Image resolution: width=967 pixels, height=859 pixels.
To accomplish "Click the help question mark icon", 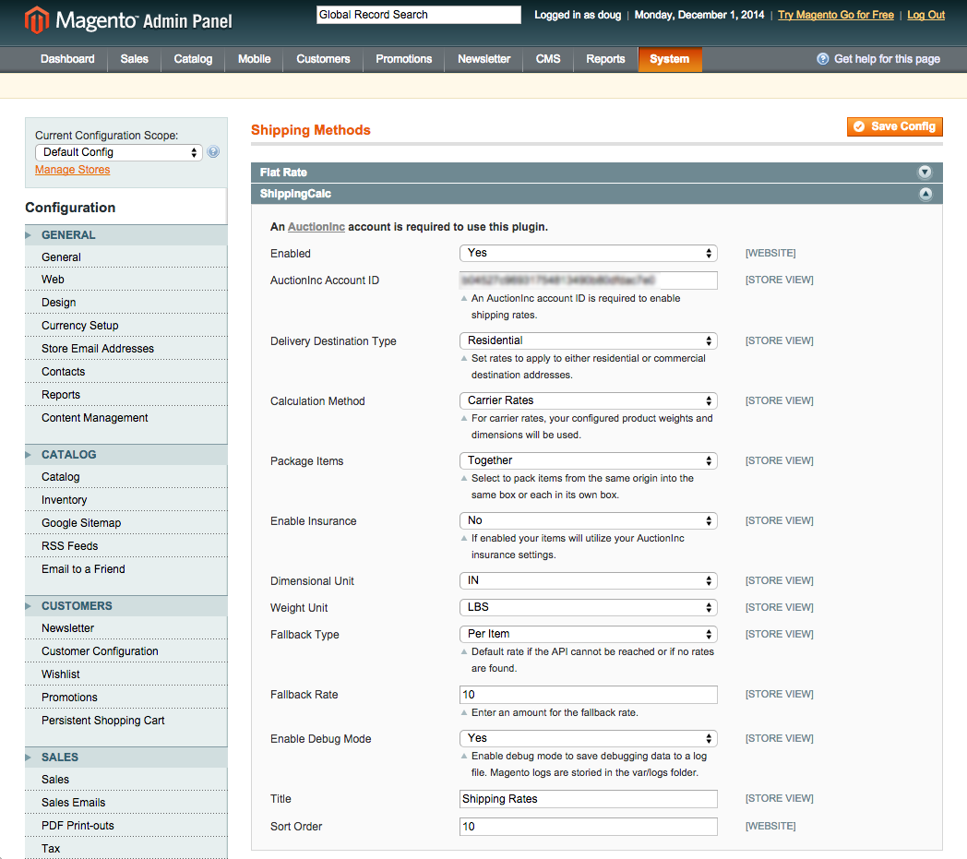I will pos(823,58).
